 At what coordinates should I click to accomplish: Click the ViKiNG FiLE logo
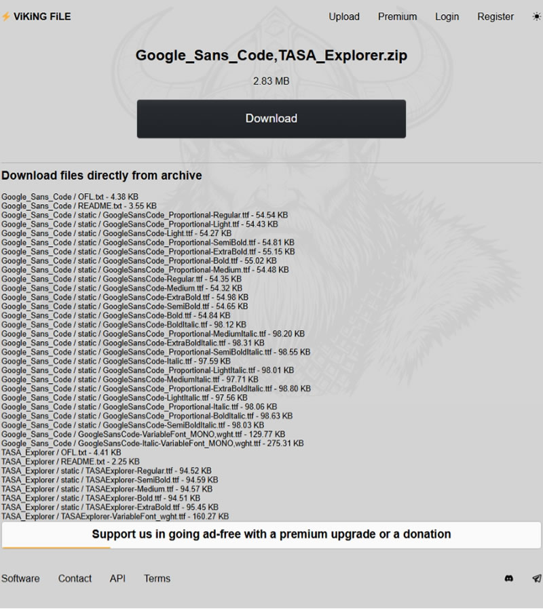tap(36, 17)
